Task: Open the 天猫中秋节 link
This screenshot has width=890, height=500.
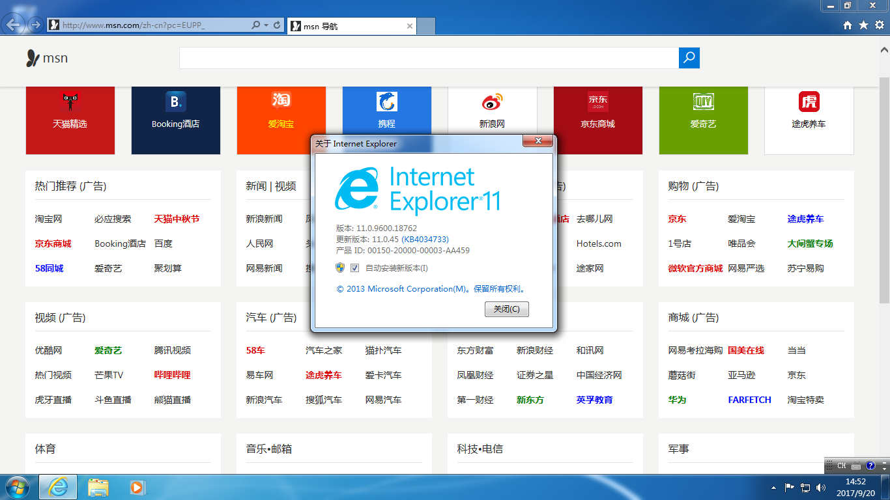Action: (x=177, y=219)
